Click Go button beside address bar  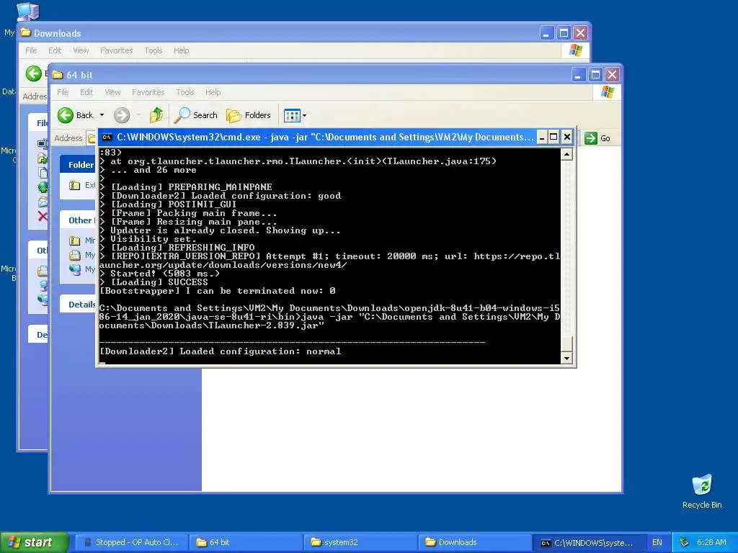coord(597,138)
